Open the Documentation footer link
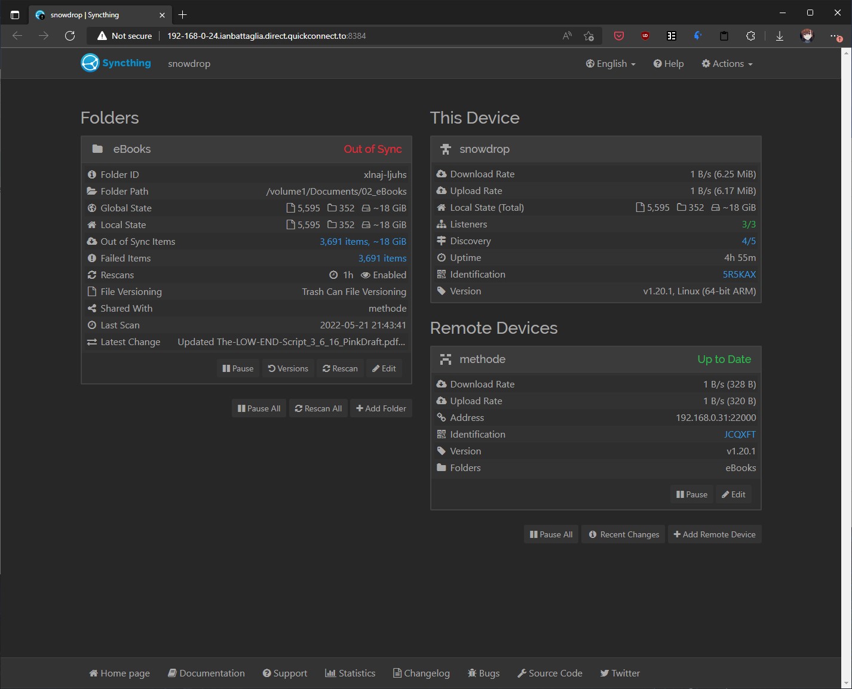This screenshot has height=689, width=852. click(206, 673)
